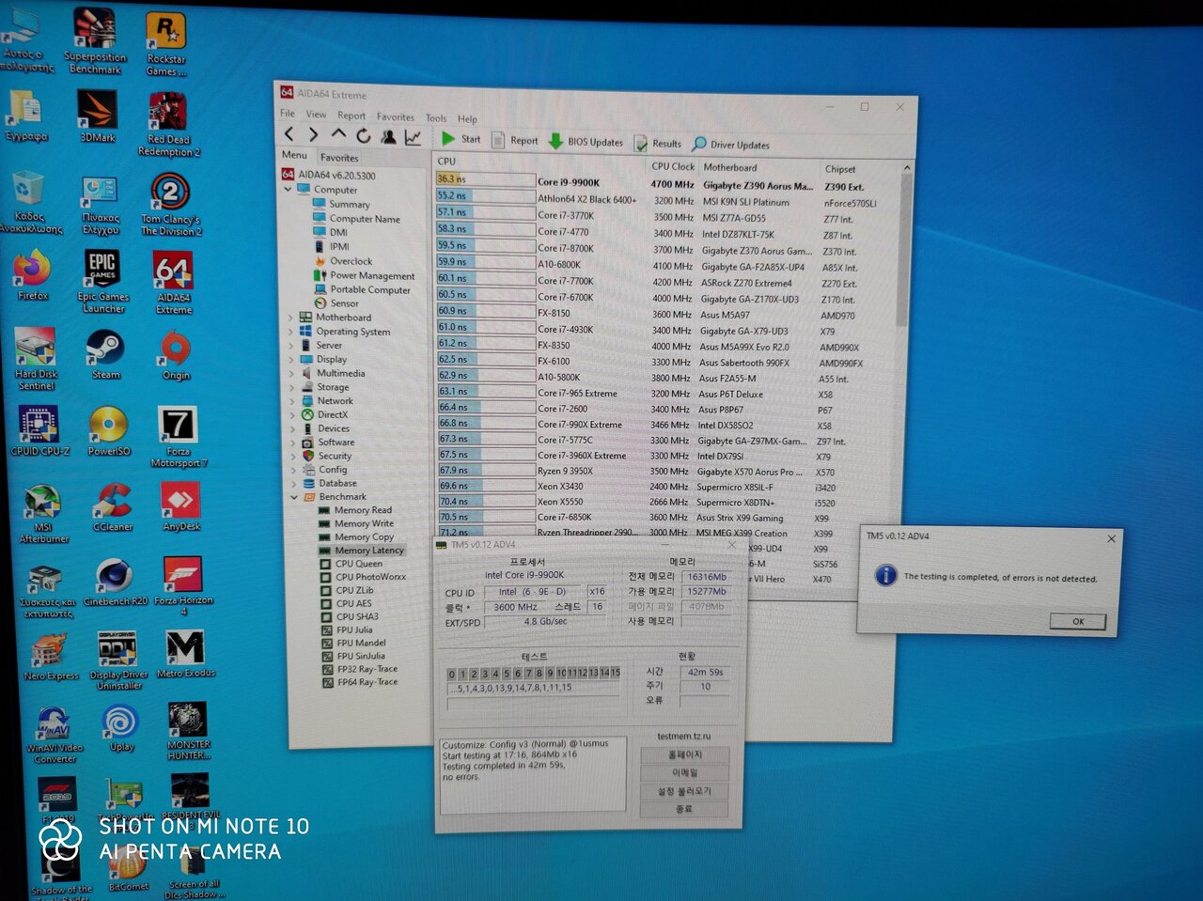Click the Results toolbar button
The width and height of the screenshot is (1203, 901).
point(658,144)
